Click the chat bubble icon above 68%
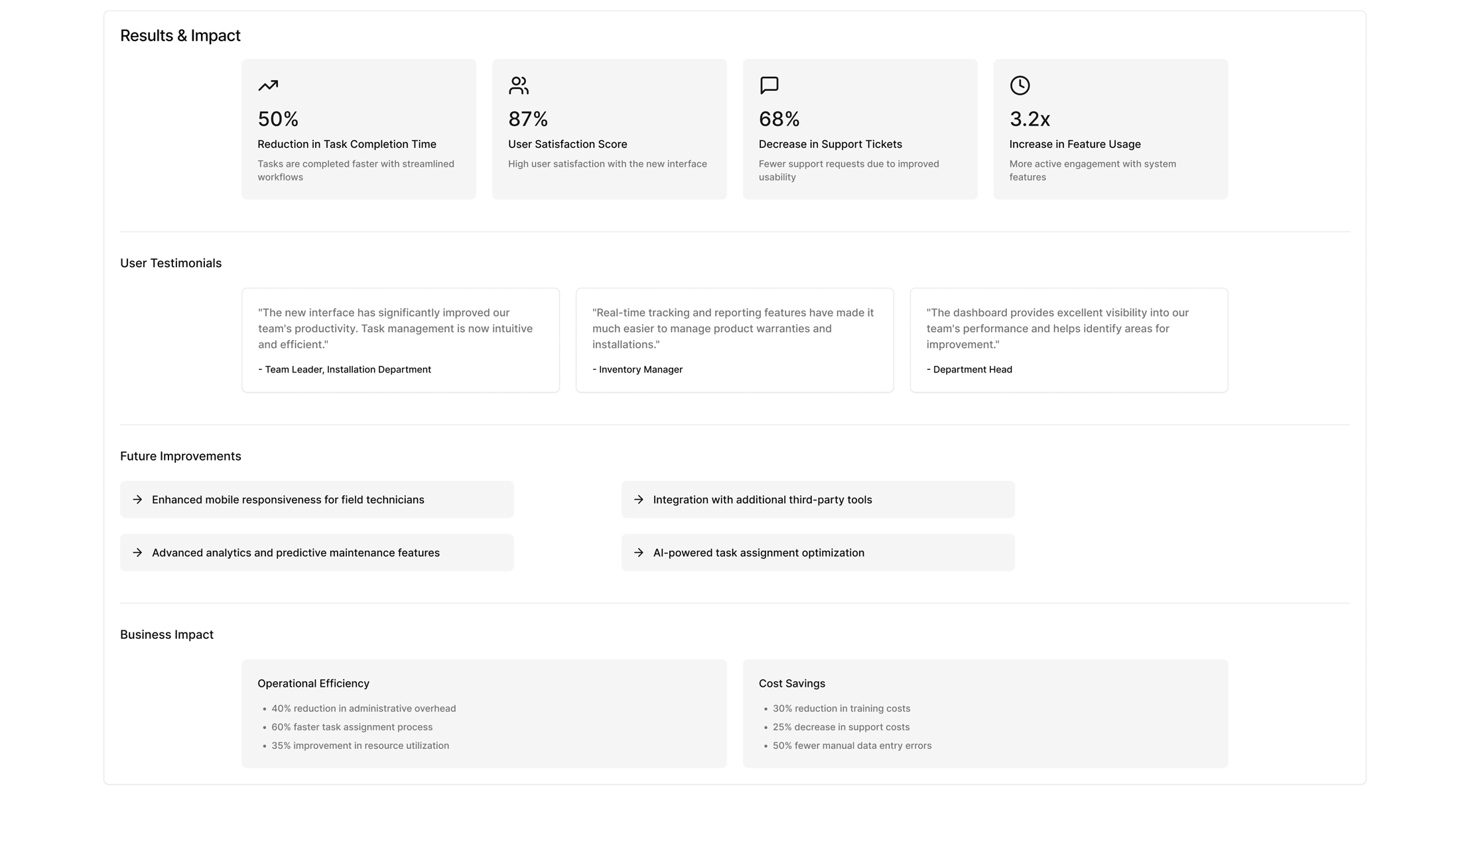Screen dimensions: 1468x847 (769, 85)
